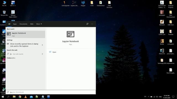Open the search panel three-dots options menu

point(92,24)
